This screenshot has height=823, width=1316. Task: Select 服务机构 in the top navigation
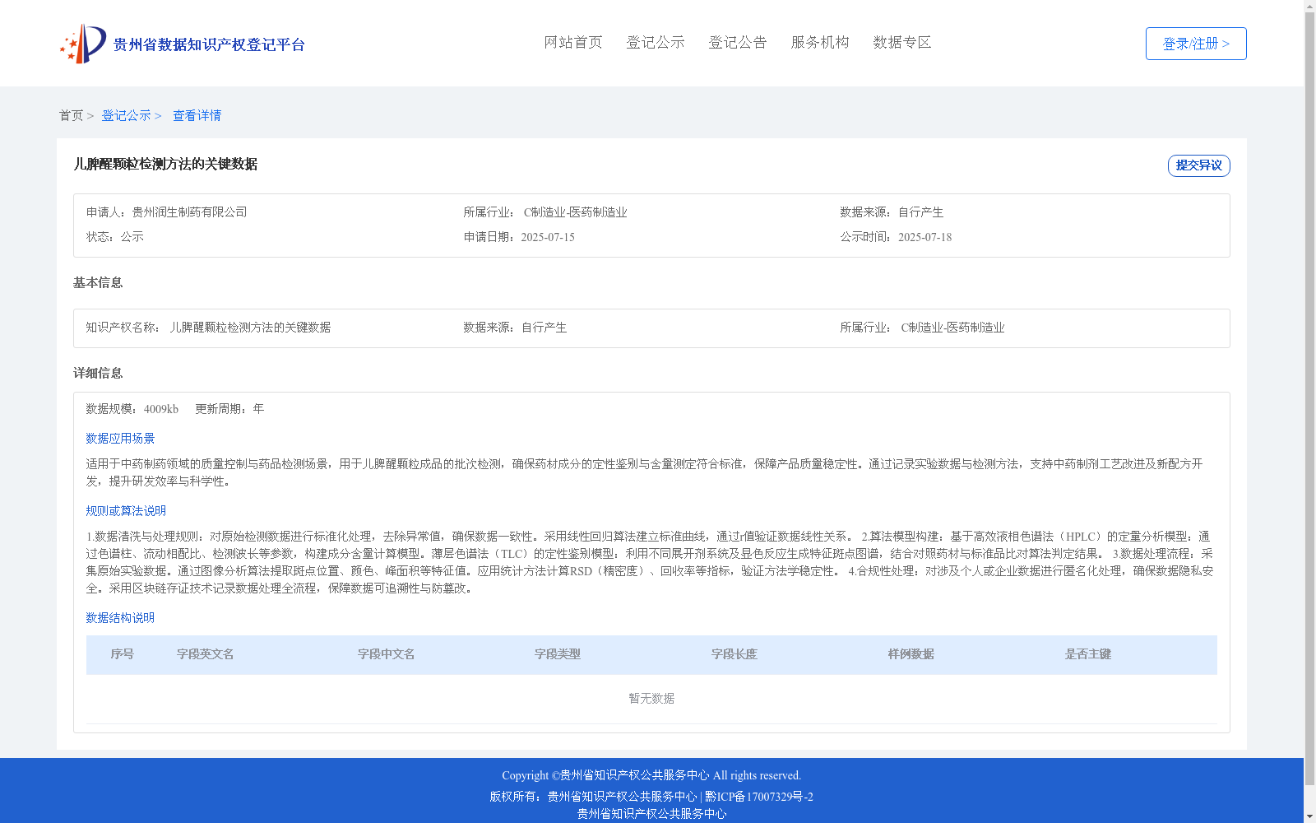[820, 42]
